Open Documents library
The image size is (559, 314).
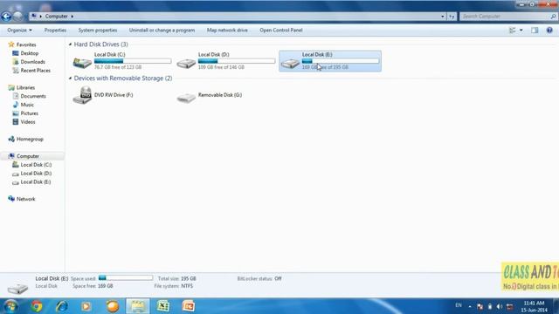point(33,96)
